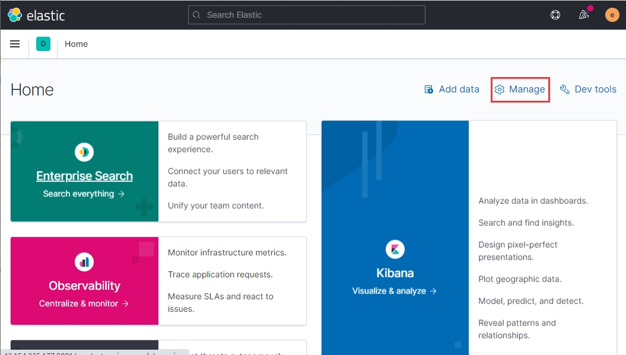Open the hamburger navigation menu
The height and width of the screenshot is (355, 626).
(15, 44)
